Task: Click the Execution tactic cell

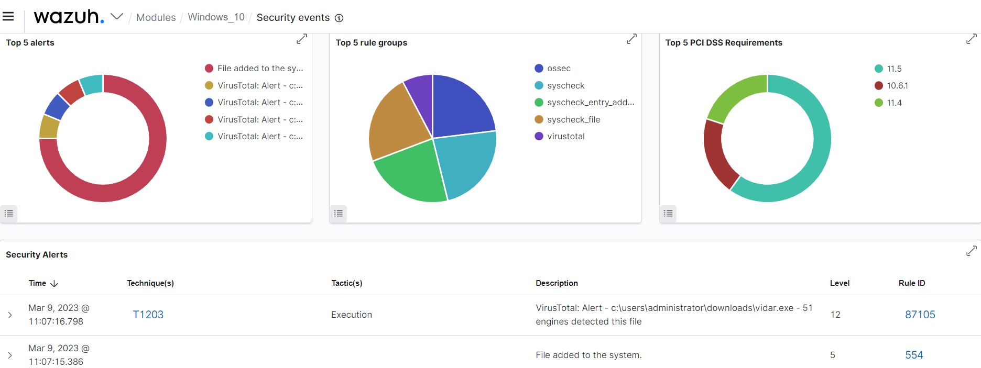Action: tap(352, 315)
